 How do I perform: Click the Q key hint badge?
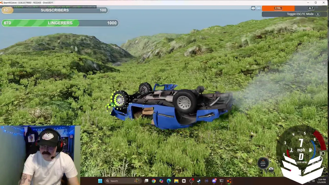click(x=318, y=14)
